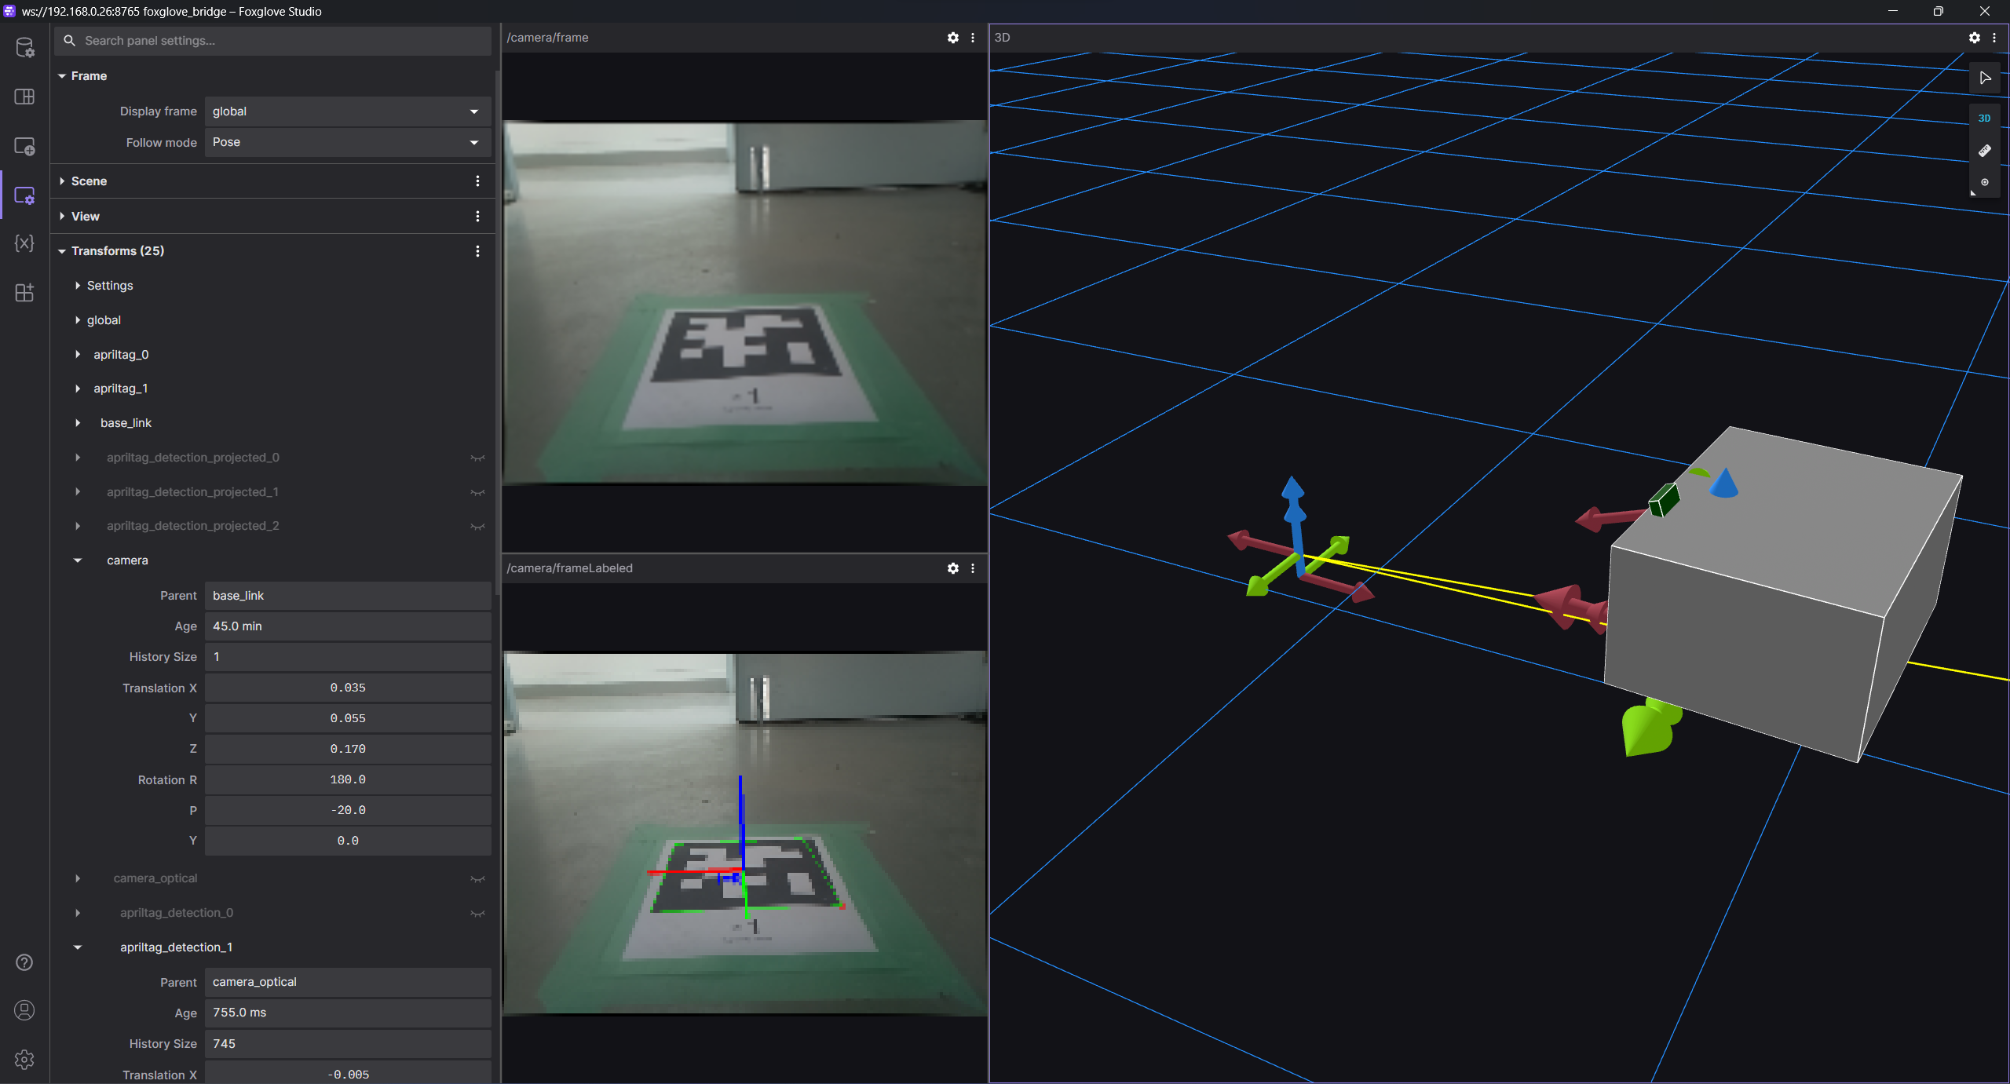
Task: Show the apriltag_detection_0 transform
Action: click(477, 913)
